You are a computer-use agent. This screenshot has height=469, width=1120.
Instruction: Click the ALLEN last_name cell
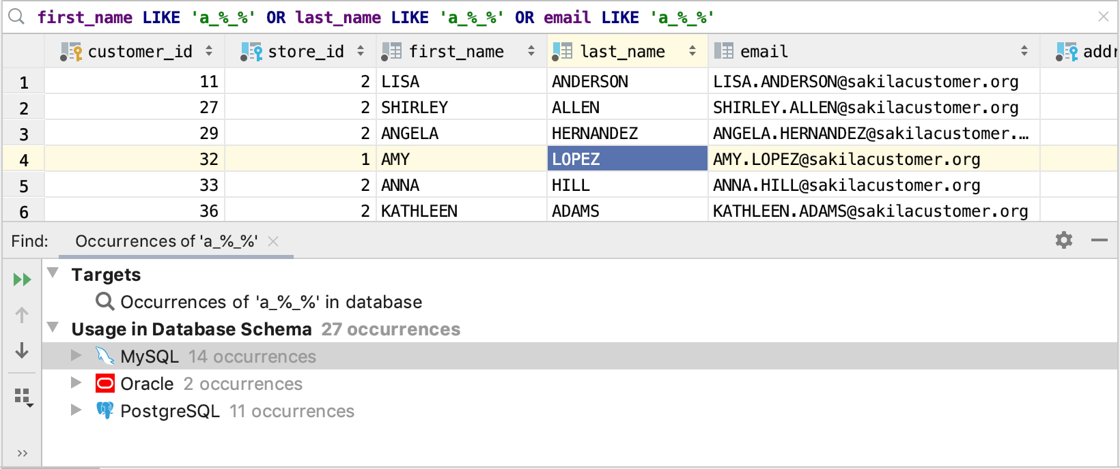628,107
